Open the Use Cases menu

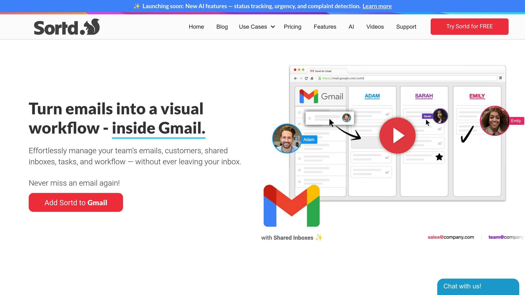click(253, 27)
